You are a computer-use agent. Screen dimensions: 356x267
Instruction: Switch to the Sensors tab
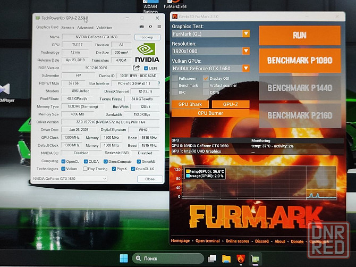coord(67,28)
